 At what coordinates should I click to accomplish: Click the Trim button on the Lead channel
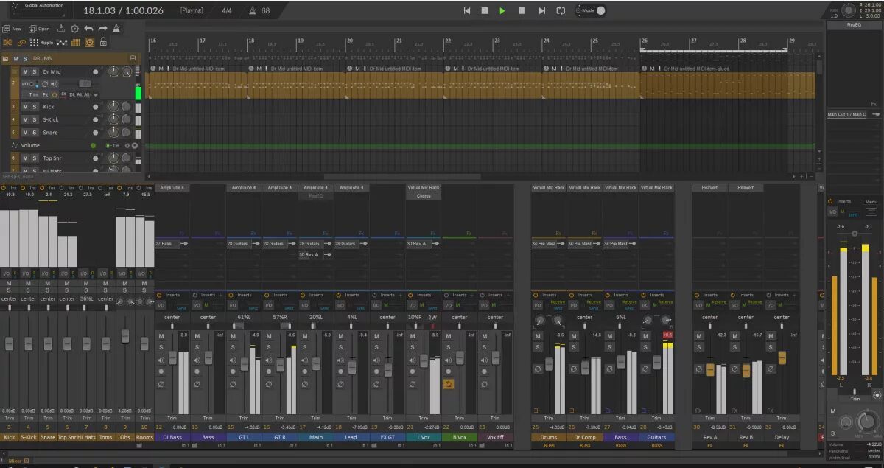pyautogui.click(x=351, y=417)
